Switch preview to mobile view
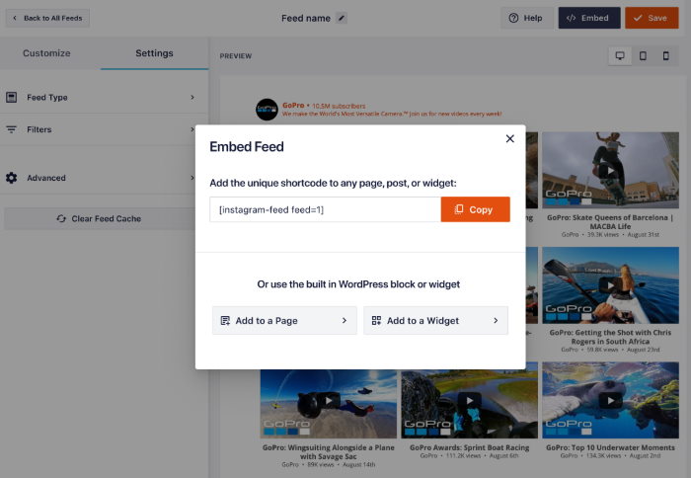Screen dimensions: 691x478 [x=666, y=56]
